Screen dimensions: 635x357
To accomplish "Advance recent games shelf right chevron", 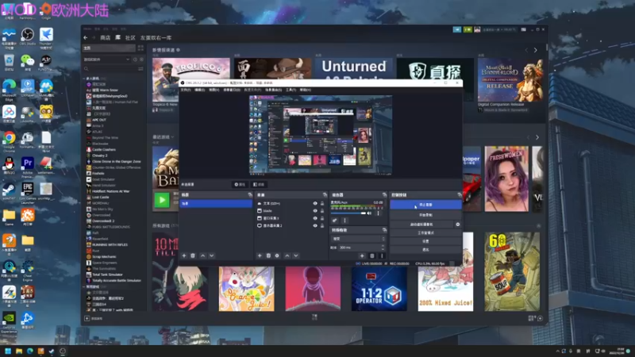I will [x=537, y=137].
